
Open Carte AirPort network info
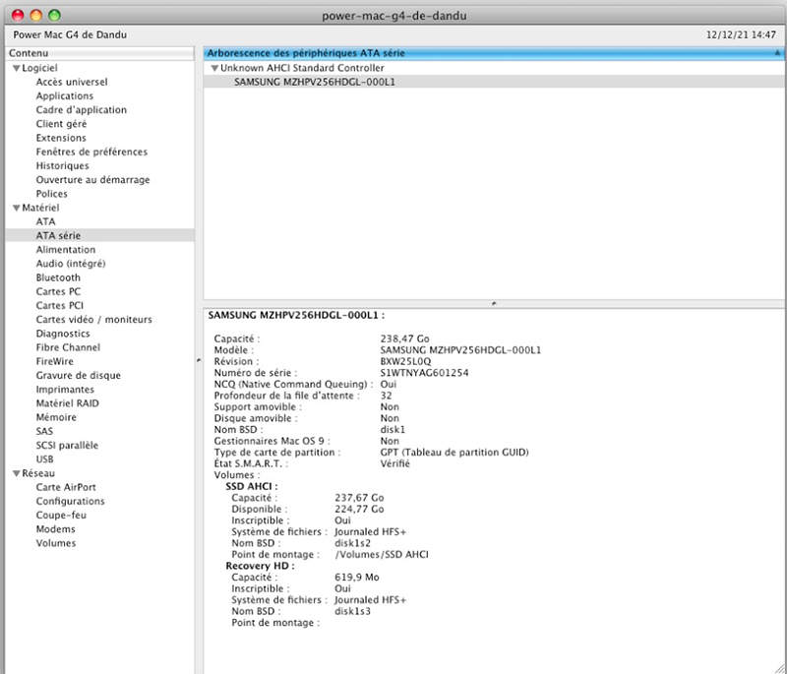tap(66, 487)
